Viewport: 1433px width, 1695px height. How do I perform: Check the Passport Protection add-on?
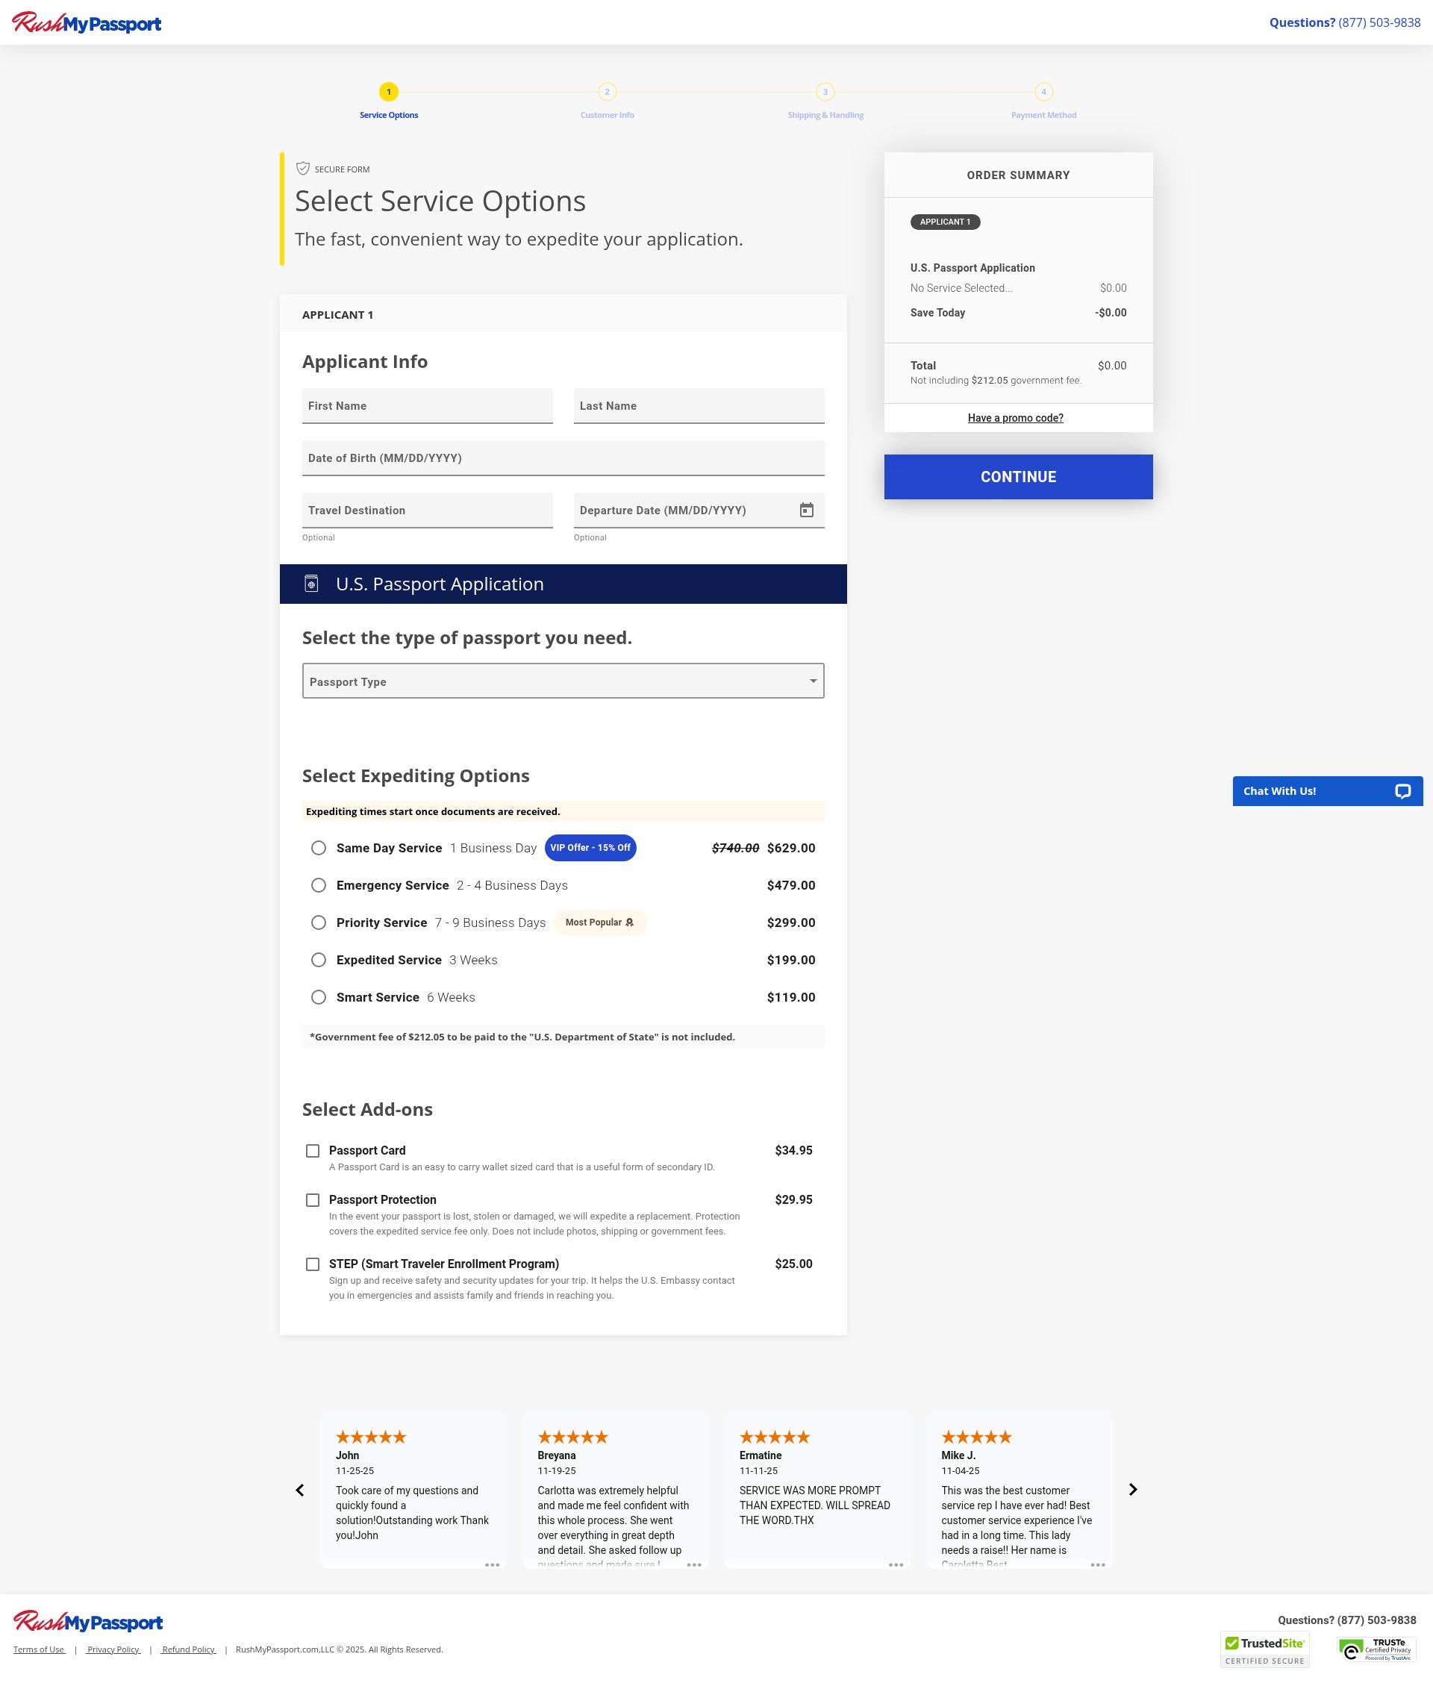point(312,1199)
